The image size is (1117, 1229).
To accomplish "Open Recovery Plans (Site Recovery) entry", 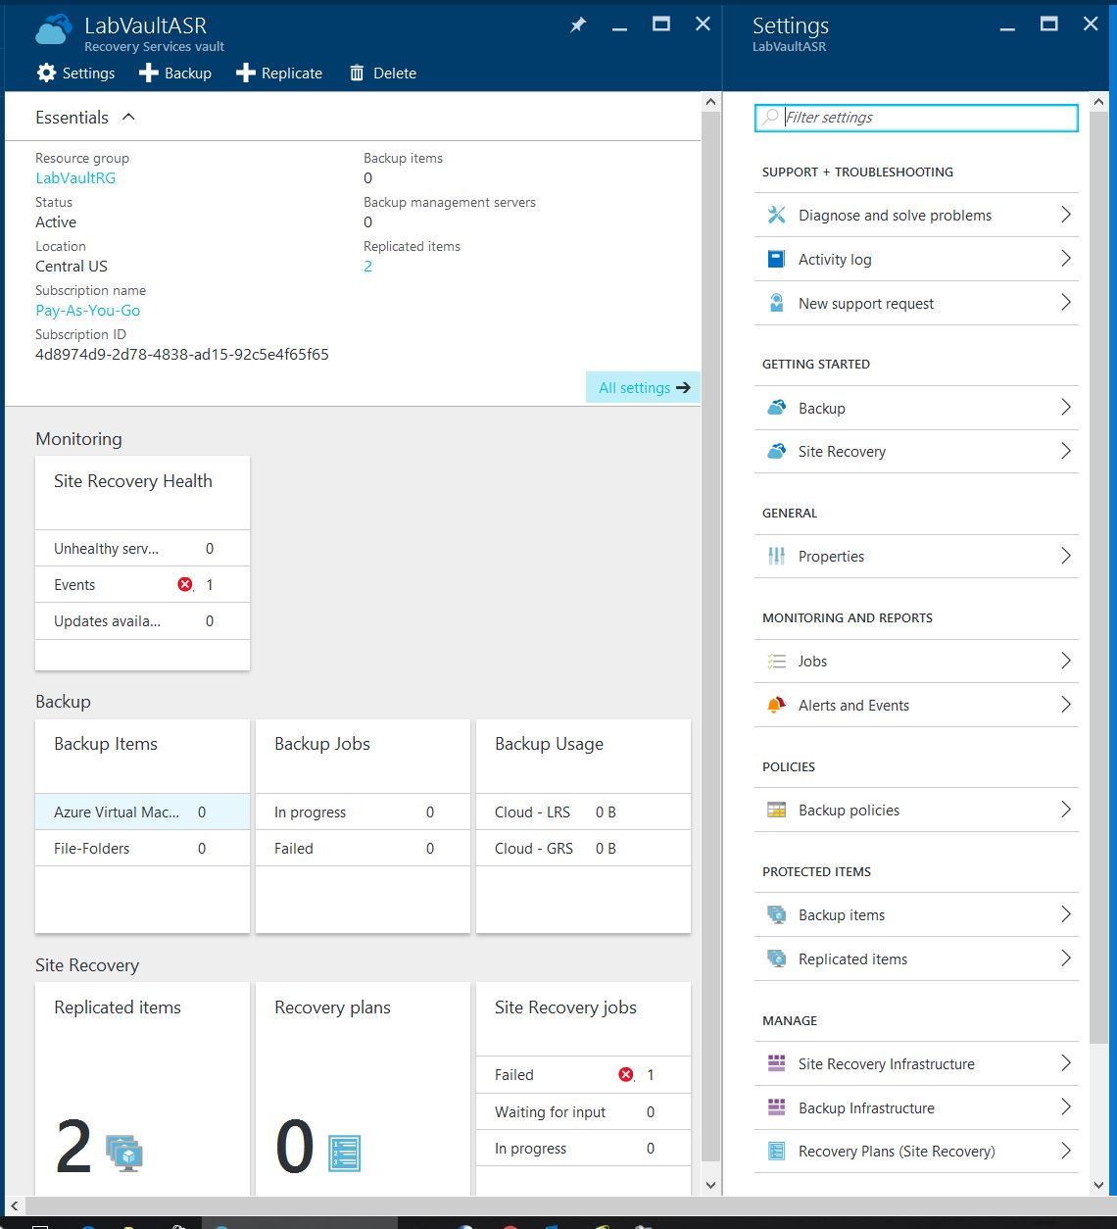I will (x=896, y=1152).
